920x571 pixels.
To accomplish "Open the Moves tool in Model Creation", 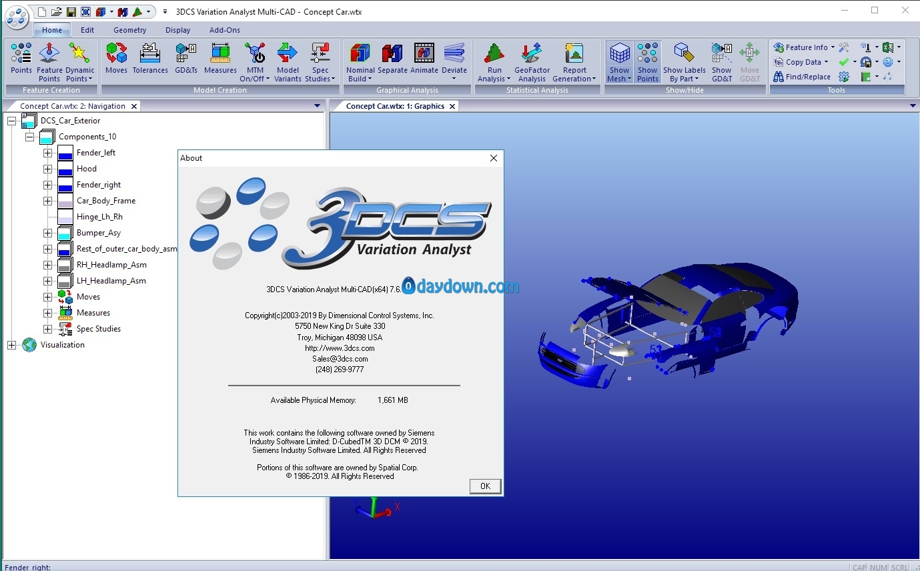I will [x=116, y=59].
